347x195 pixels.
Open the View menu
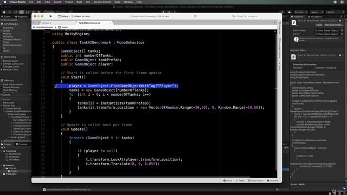(x=47, y=2)
